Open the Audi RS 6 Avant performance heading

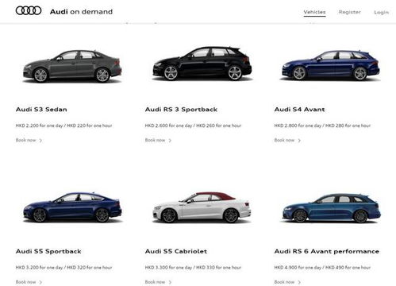click(327, 251)
